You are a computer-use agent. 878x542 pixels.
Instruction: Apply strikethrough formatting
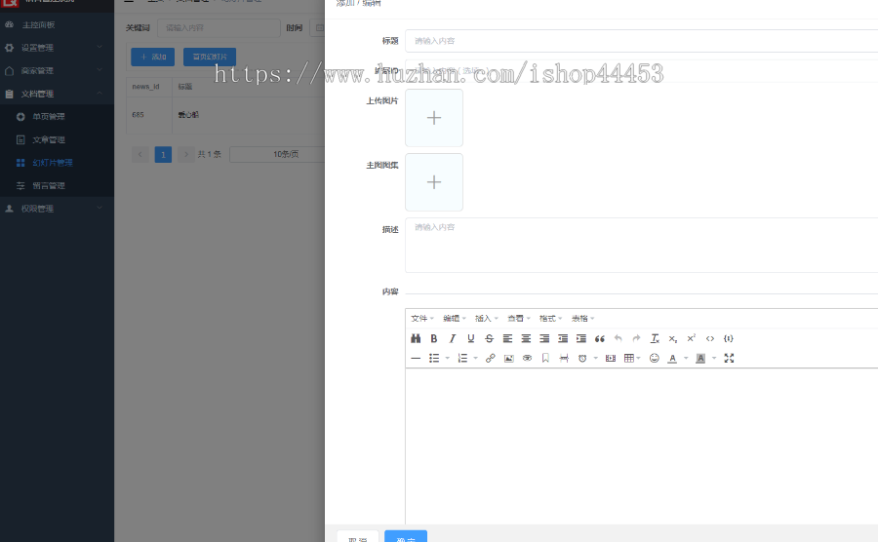[x=490, y=338]
